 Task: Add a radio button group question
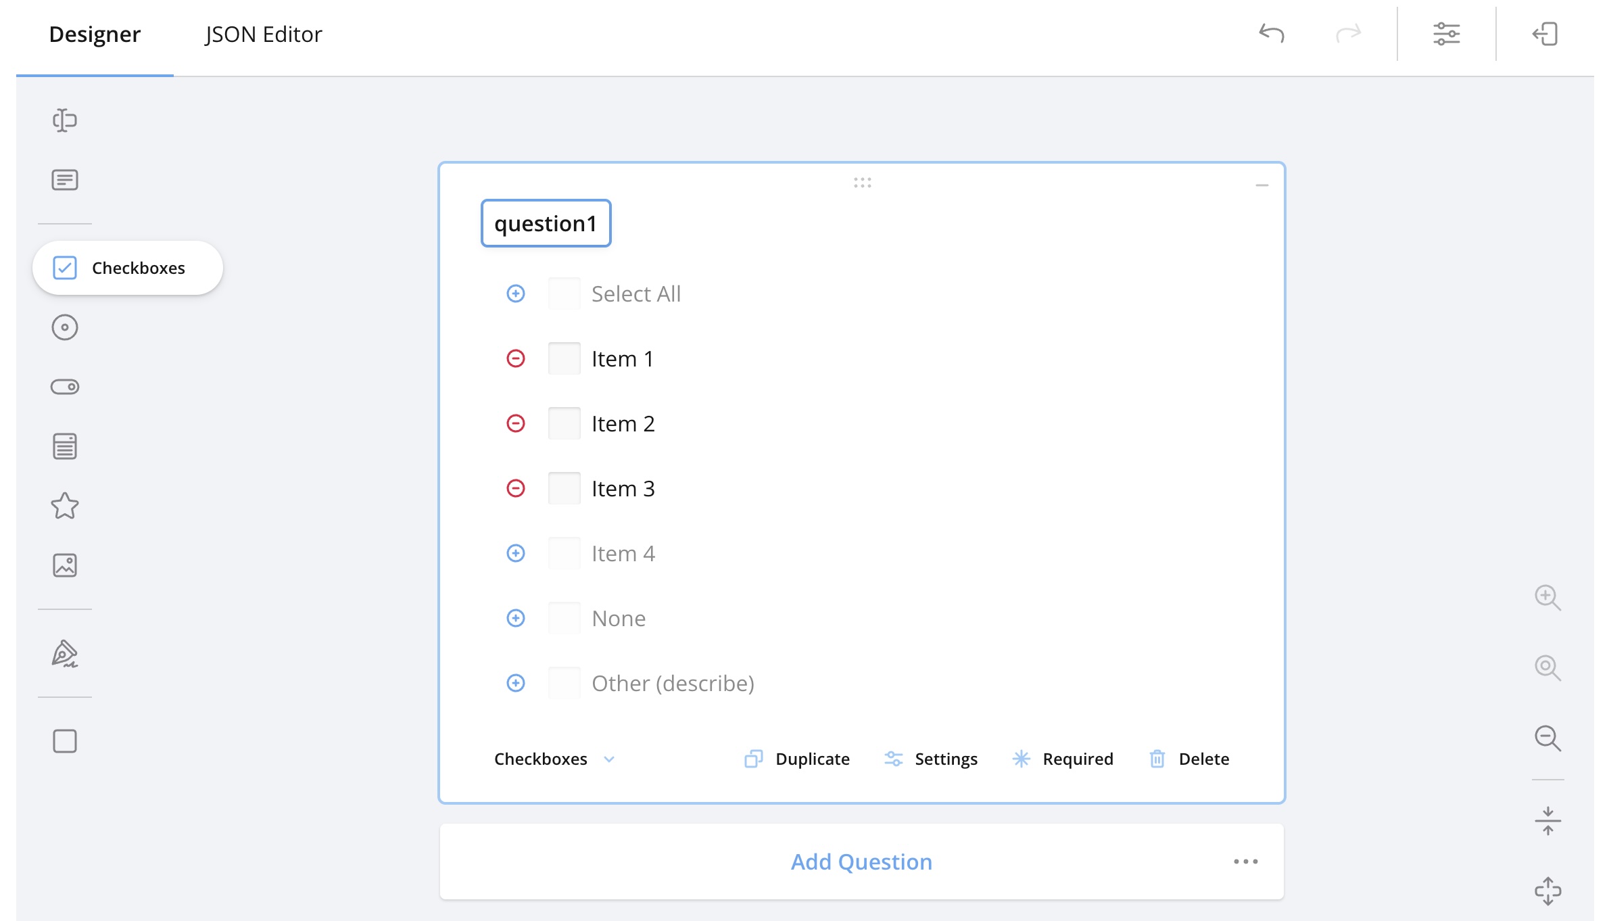coord(65,327)
